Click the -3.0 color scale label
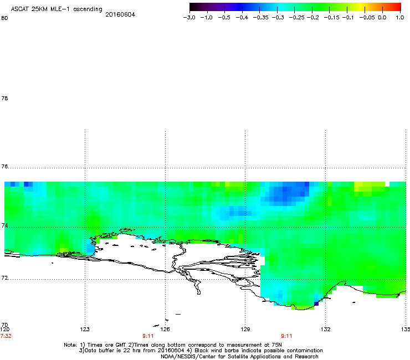The width and height of the screenshot is (410, 360). coord(189,18)
